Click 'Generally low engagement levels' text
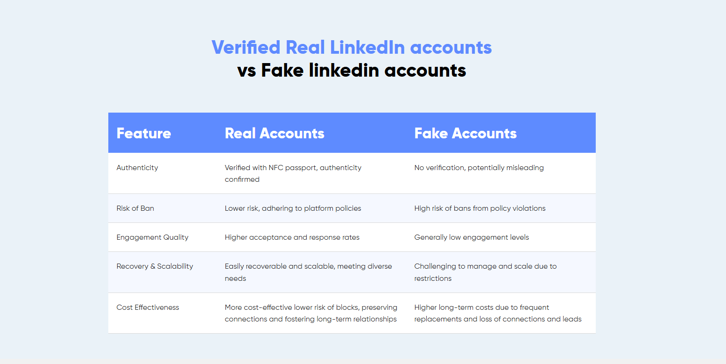The width and height of the screenshot is (726, 364). (x=472, y=237)
